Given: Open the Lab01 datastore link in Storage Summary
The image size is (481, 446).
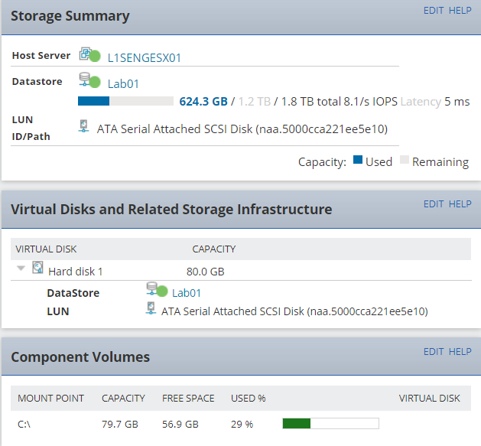Looking at the screenshot, I should [x=122, y=84].
